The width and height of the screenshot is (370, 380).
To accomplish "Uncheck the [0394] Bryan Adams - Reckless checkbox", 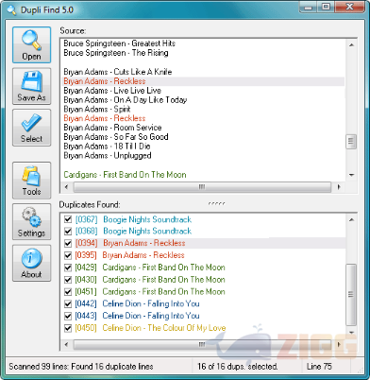I will [68, 243].
